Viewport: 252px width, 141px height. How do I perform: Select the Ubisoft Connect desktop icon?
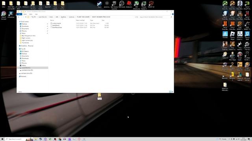[x=4, y=16]
